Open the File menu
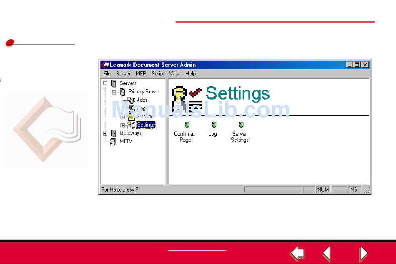Viewport: 396px width, 264px height. pos(107,73)
